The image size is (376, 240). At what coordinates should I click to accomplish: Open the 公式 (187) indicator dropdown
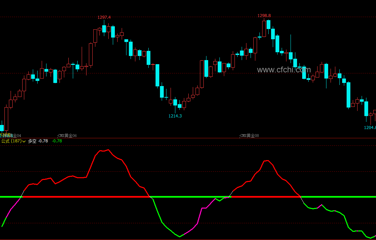tap(13, 141)
